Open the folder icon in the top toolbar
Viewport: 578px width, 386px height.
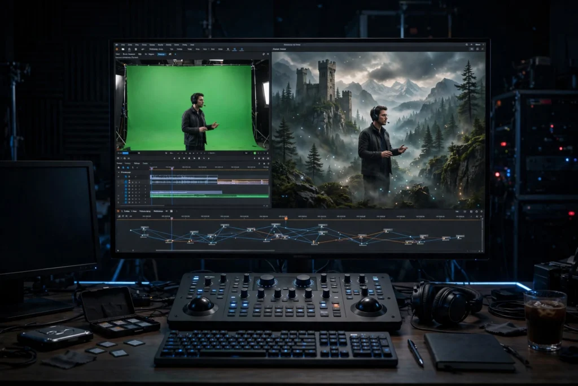pyautogui.click(x=123, y=49)
